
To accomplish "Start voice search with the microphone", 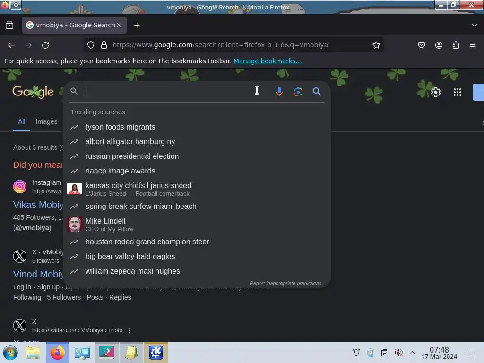I will [x=279, y=92].
